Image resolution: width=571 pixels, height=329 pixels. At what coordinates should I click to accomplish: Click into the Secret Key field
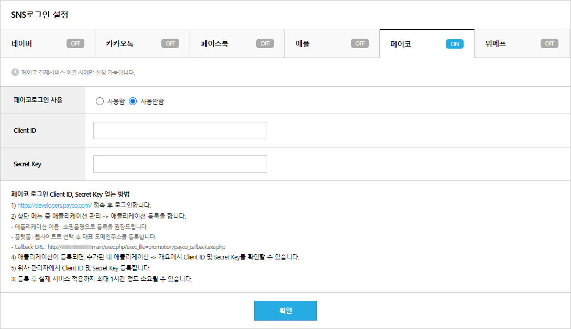(180, 164)
